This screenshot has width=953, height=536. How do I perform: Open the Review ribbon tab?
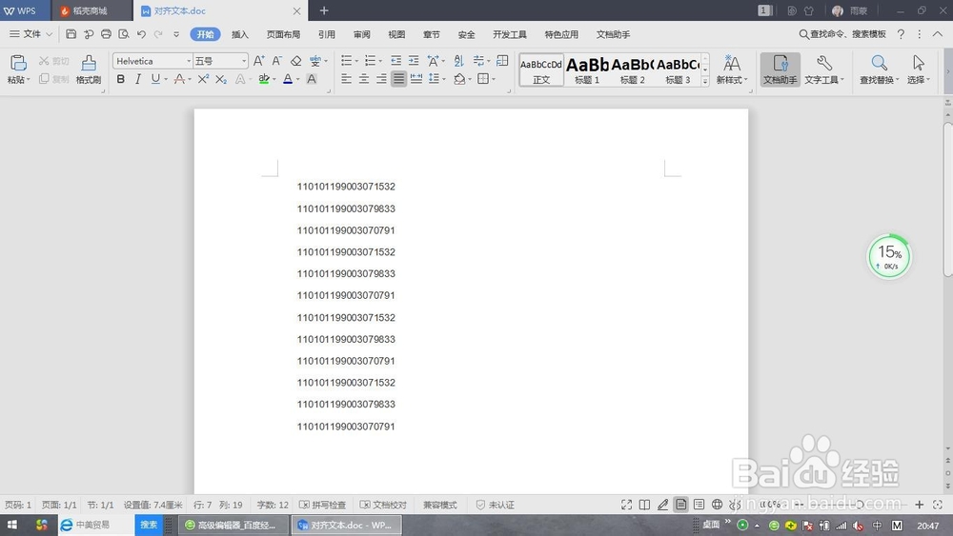[361, 34]
